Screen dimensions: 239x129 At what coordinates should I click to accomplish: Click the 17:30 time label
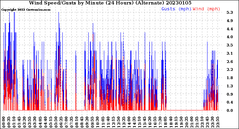coord(160,122)
